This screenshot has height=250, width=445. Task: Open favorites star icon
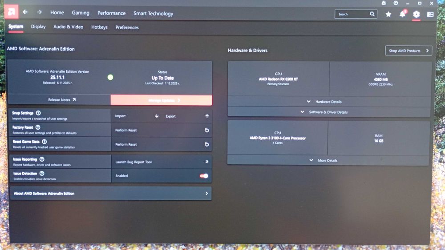pyautogui.click(x=388, y=14)
